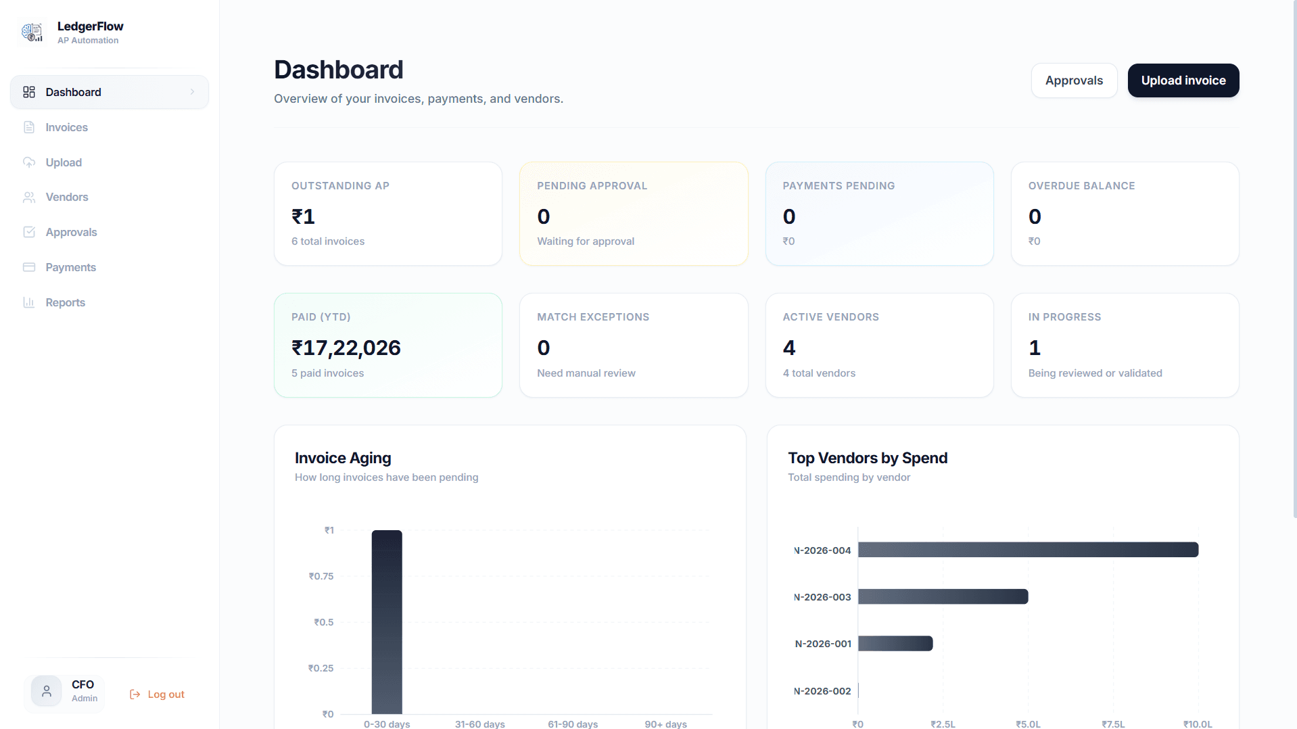Select the 0-30 days aging bar

tap(387, 622)
